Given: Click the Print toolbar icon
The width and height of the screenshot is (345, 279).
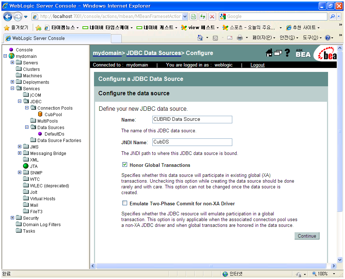Looking at the screenshot, I should (x=240, y=38).
